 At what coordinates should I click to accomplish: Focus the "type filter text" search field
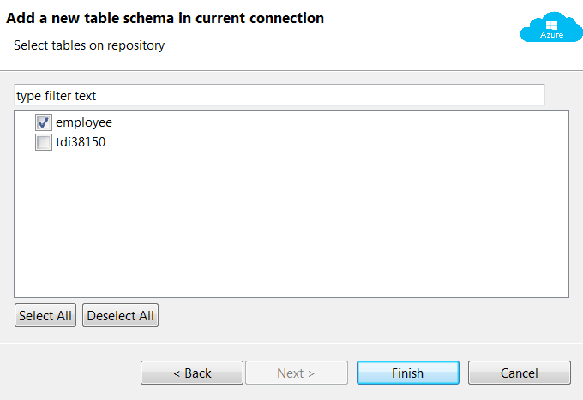coord(279,95)
